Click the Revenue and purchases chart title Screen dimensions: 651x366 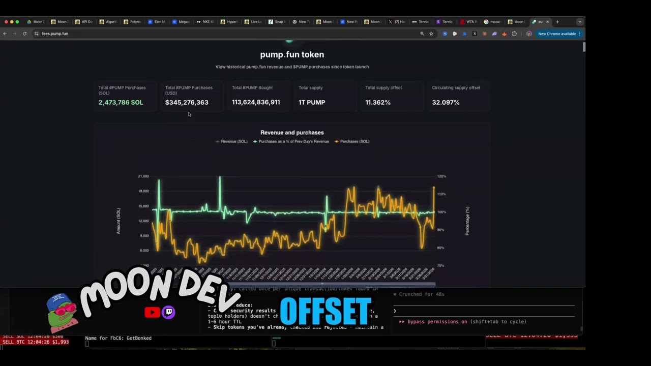click(x=292, y=133)
